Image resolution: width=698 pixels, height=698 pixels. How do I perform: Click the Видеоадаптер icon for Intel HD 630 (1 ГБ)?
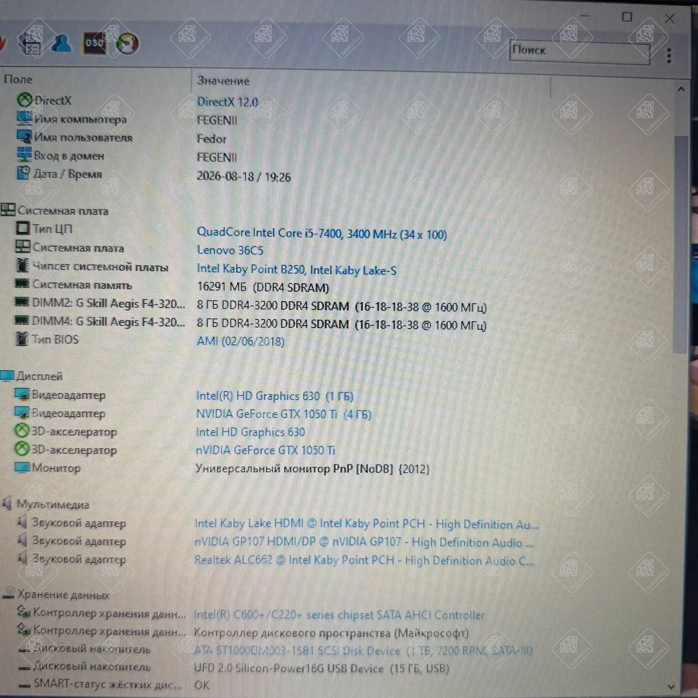[x=22, y=394]
